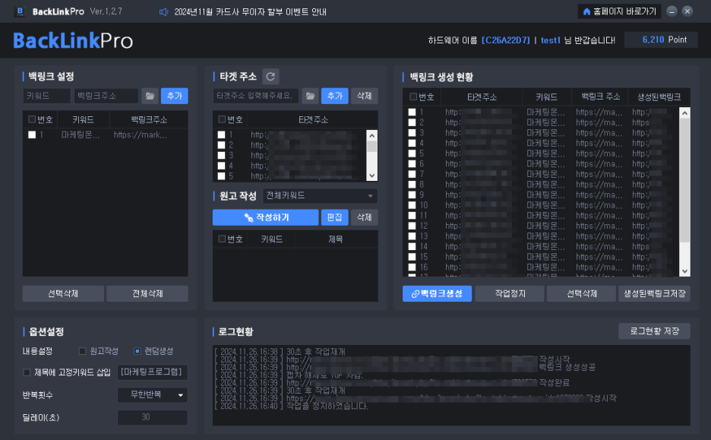The image size is (711, 440).
Task: Toggle select-all checkbox in manuscript table
Action: 222,239
